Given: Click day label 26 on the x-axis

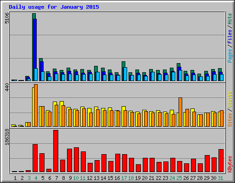Looking at the screenshot, I should [x=186, y=178].
